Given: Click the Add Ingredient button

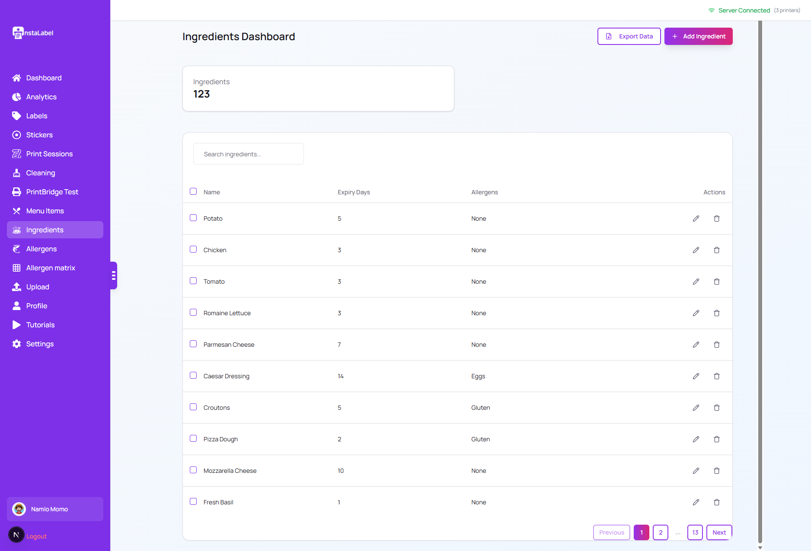Looking at the screenshot, I should point(698,36).
